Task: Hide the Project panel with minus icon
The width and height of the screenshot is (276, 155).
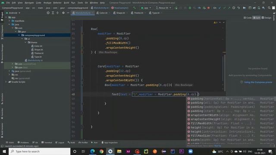Action: pos(68,13)
